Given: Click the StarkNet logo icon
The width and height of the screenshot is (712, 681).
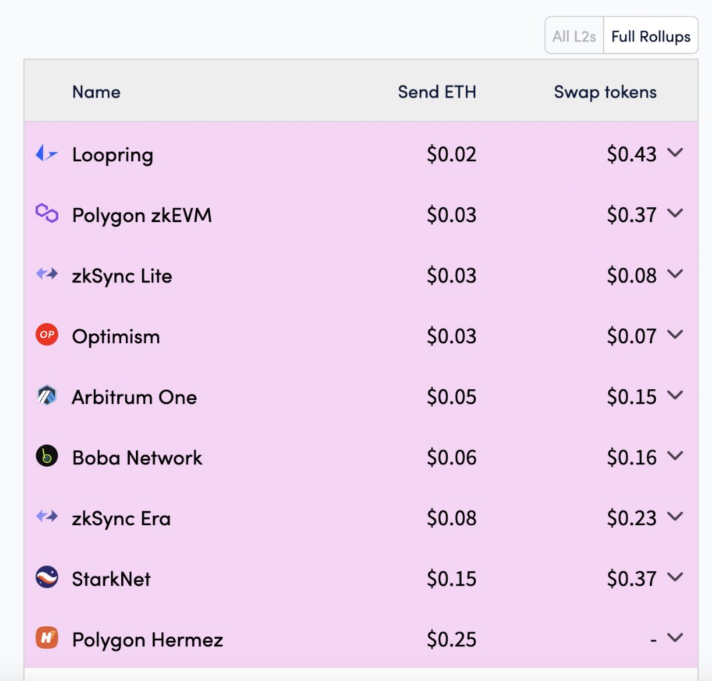Looking at the screenshot, I should coord(47,577).
